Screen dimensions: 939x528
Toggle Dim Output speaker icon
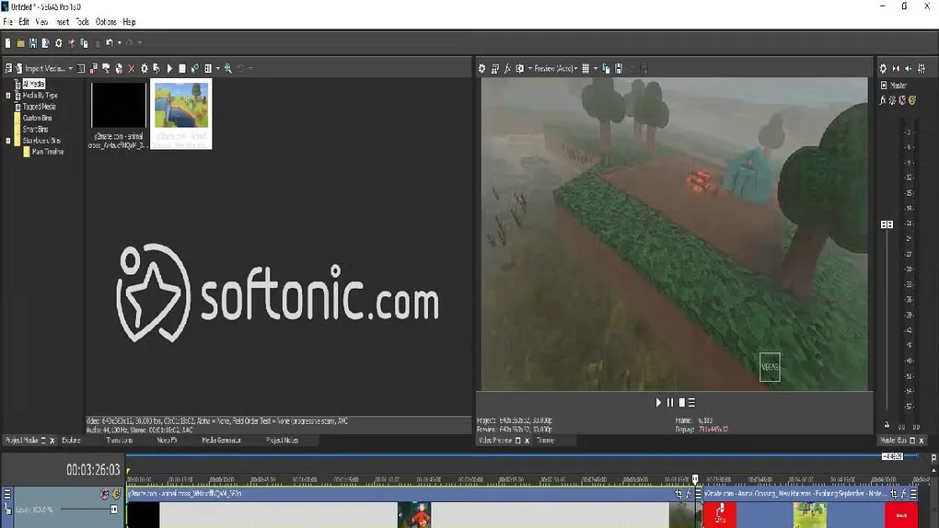[909, 69]
